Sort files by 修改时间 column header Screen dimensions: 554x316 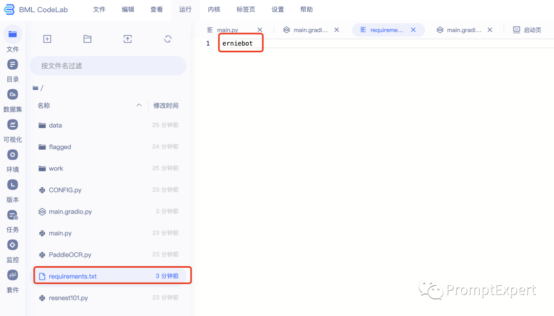(x=166, y=105)
